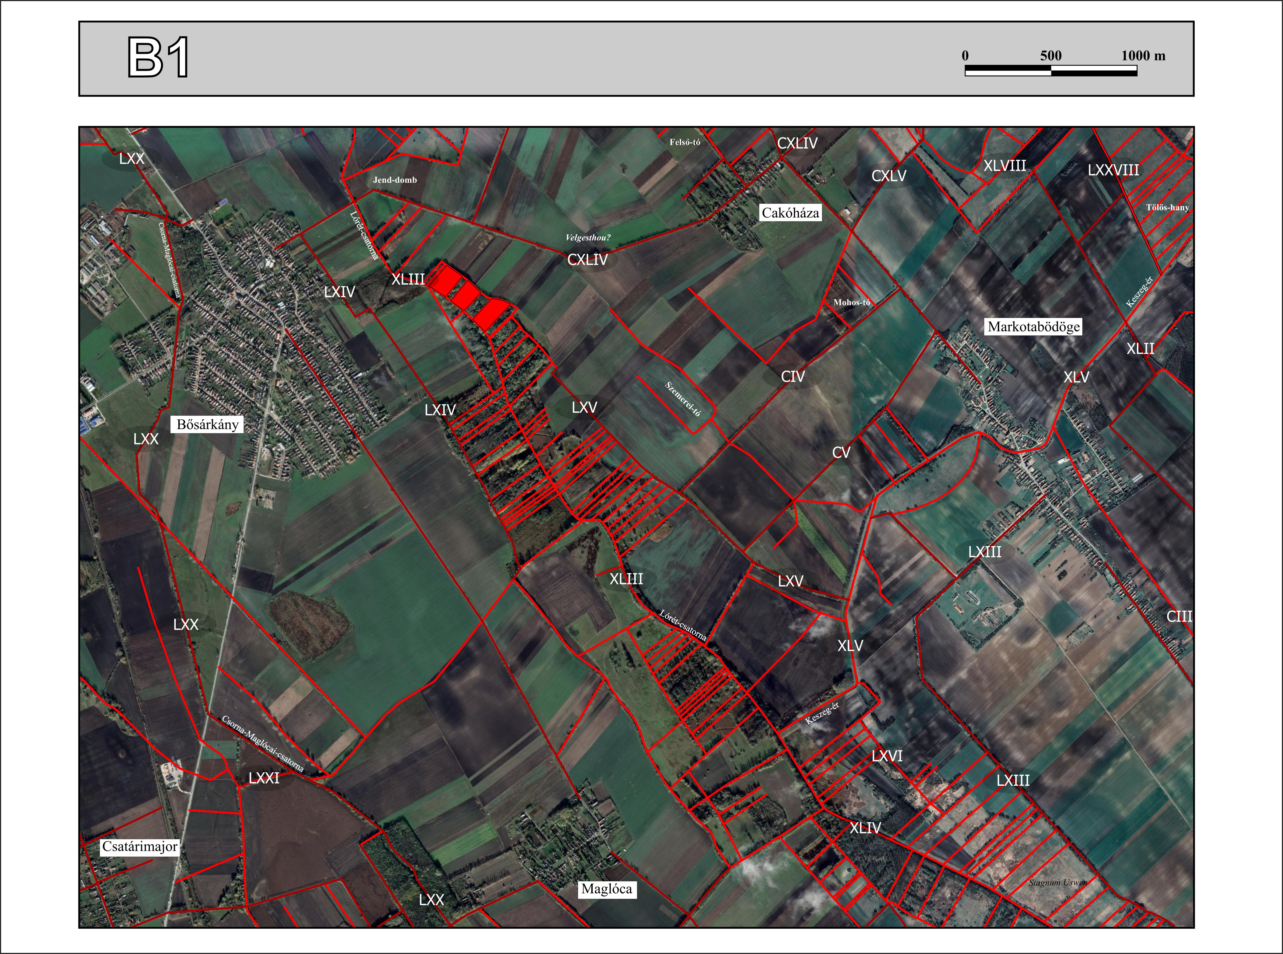The height and width of the screenshot is (954, 1283).
Task: Click the LXXI section numeral
Action: coord(264,778)
